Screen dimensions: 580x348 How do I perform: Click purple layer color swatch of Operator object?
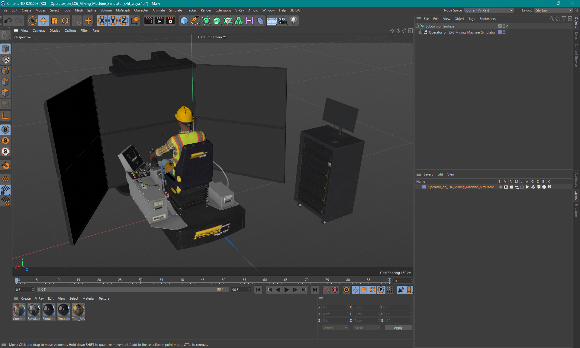point(500,32)
